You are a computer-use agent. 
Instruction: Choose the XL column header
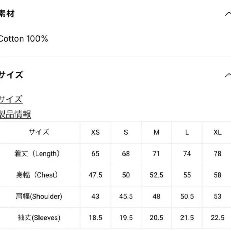(217, 132)
